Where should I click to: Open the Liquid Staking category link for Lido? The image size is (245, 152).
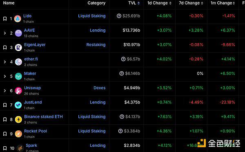coord(92,16)
